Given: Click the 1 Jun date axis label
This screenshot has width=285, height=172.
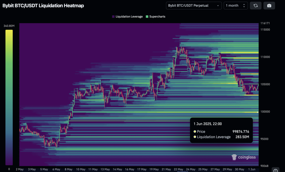Looking at the screenshot, I should [252, 169].
